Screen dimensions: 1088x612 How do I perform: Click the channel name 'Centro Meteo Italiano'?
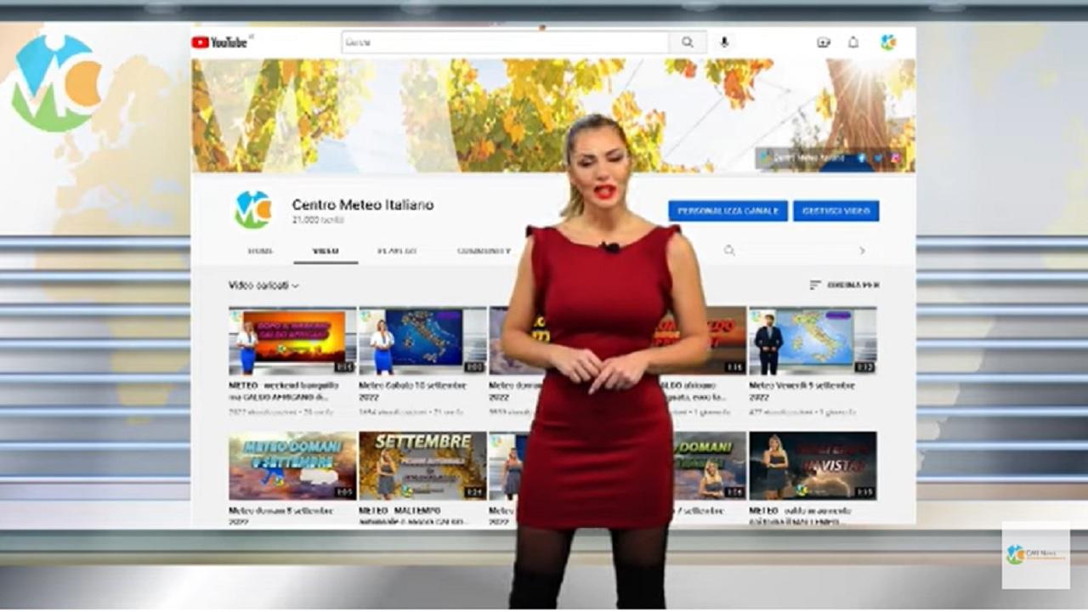point(363,205)
